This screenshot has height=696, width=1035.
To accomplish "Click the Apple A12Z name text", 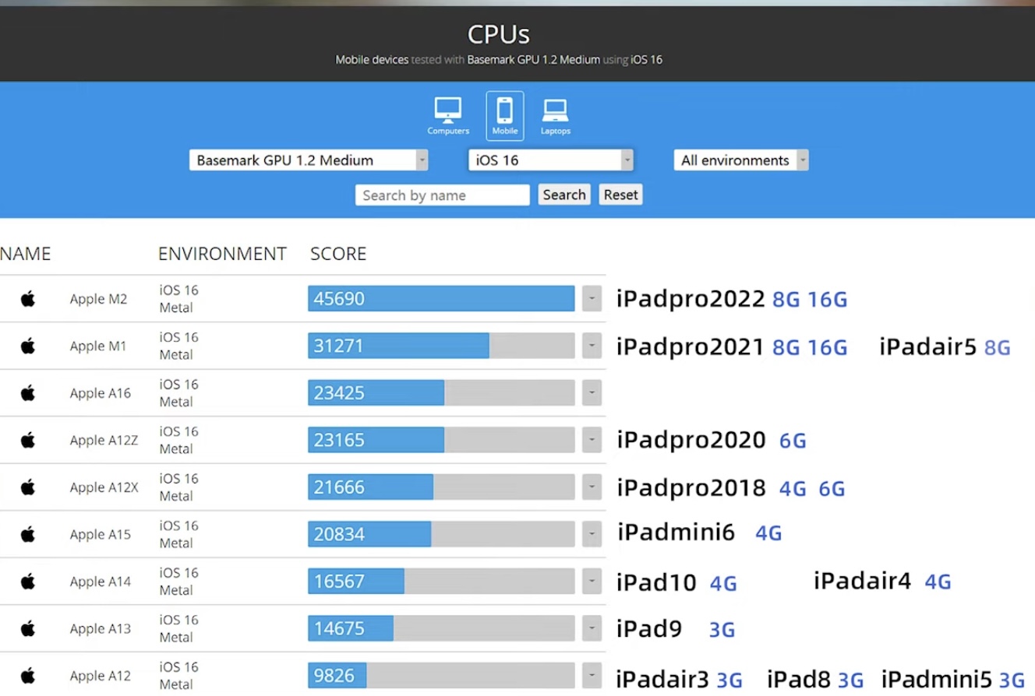I will click(104, 440).
